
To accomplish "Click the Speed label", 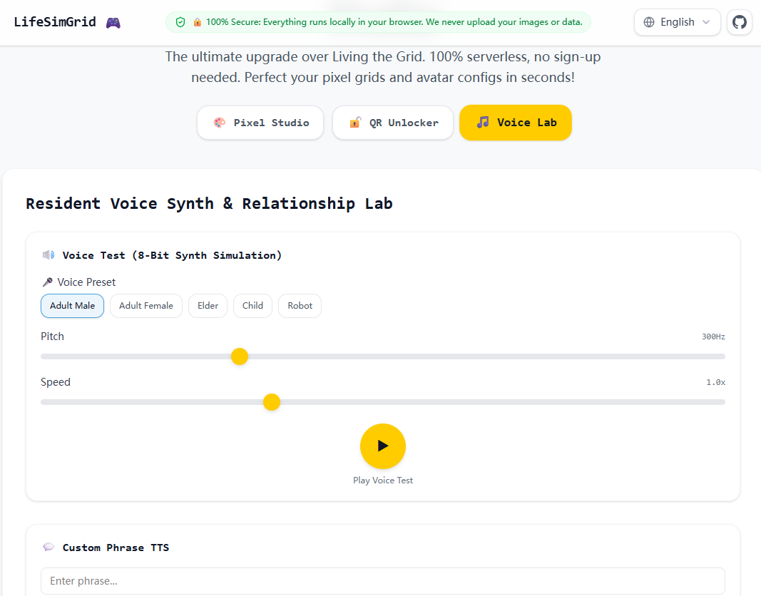I will [56, 382].
